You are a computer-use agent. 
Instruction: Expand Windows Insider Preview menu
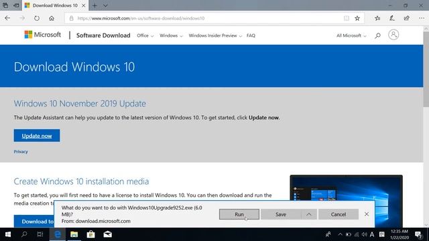215,35
